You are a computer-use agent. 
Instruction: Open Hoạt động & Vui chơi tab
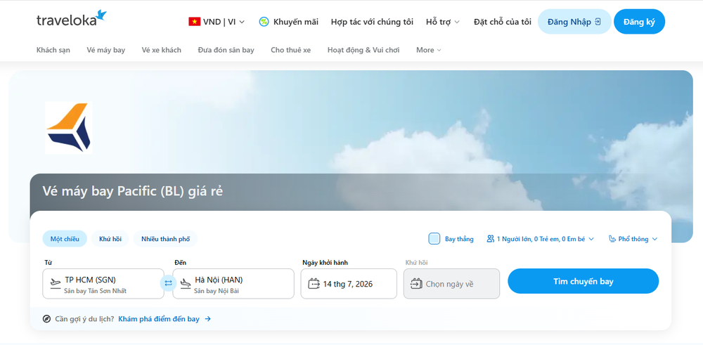coord(363,50)
